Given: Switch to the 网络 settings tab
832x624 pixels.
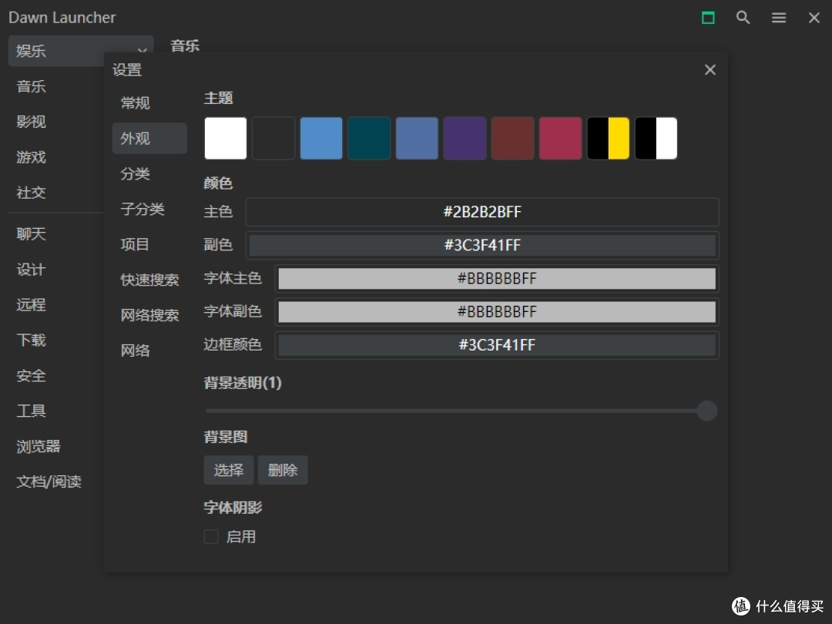Looking at the screenshot, I should point(135,350).
